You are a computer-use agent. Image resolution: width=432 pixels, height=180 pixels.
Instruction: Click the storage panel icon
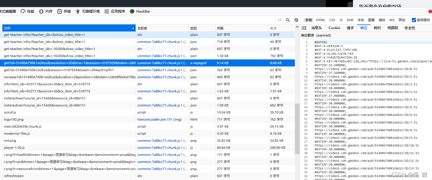pyautogui.click(x=60, y=11)
